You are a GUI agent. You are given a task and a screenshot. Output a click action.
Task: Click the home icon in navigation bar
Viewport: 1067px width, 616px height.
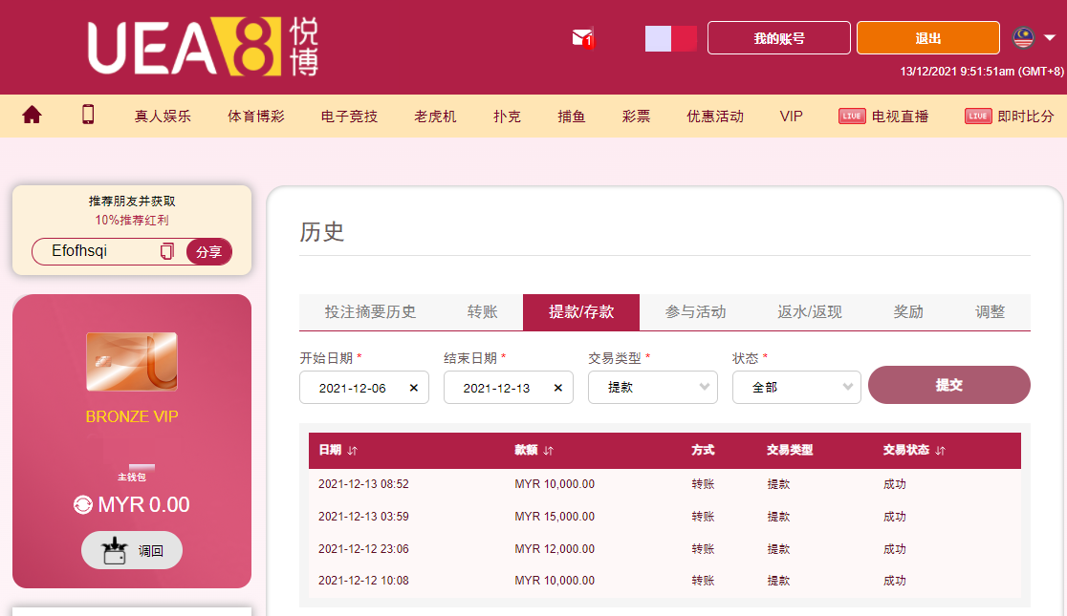[32, 116]
